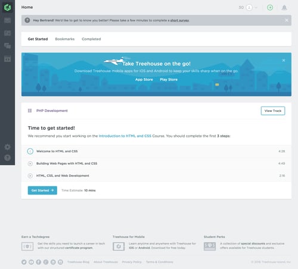Click circle icon beside Welcome to HTML and CSS
298x269 pixels.
[30, 151]
